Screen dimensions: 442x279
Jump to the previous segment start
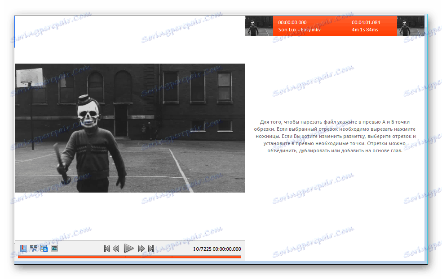(x=106, y=249)
